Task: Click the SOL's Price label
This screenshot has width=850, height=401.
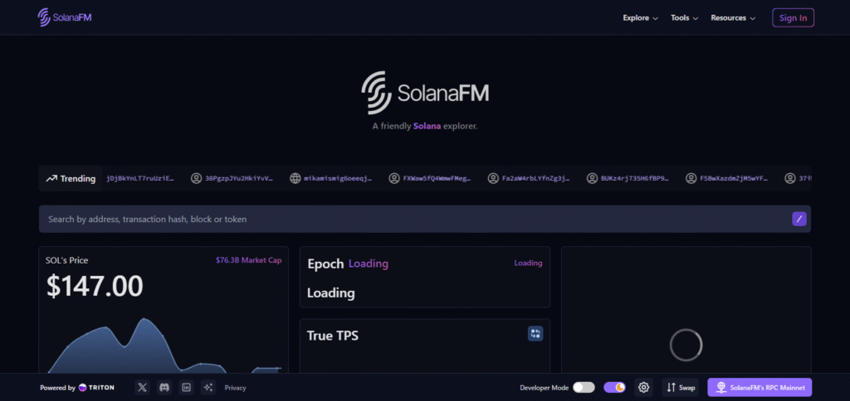Action: click(x=66, y=260)
